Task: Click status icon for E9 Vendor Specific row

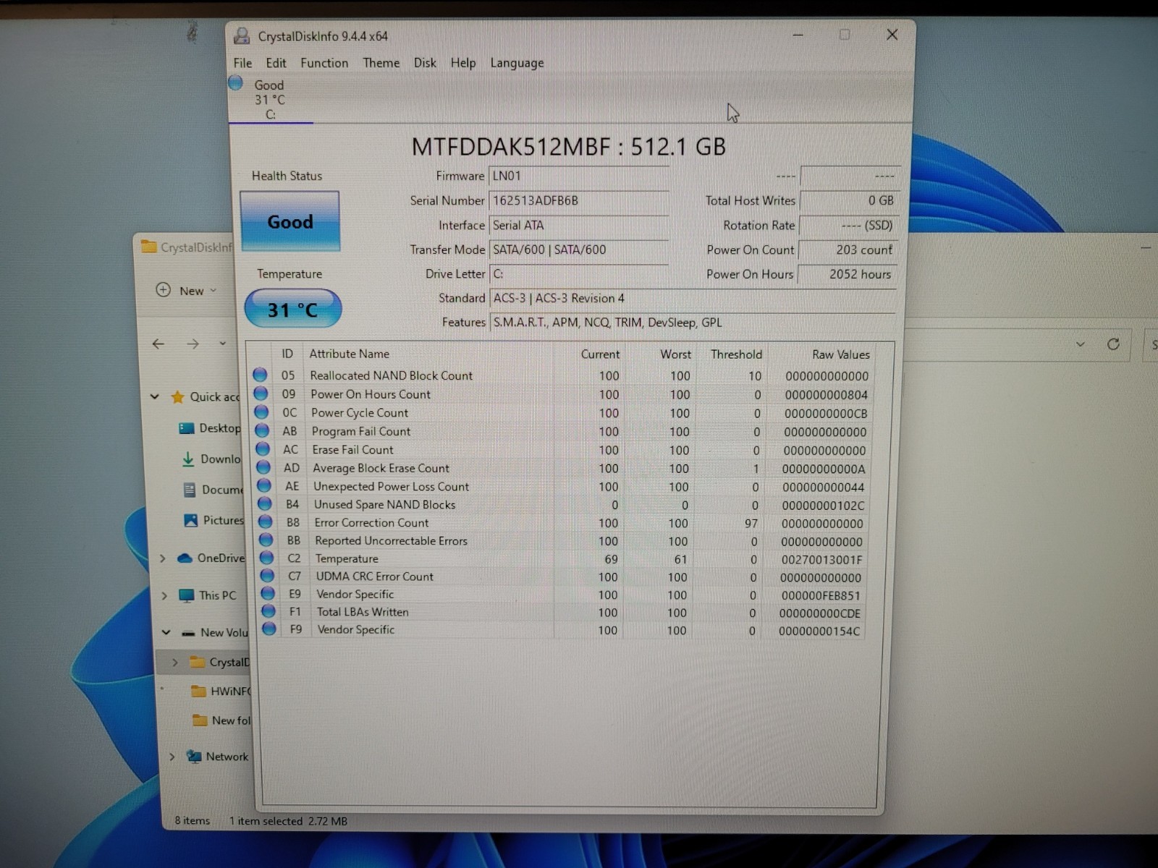Action: (x=268, y=593)
